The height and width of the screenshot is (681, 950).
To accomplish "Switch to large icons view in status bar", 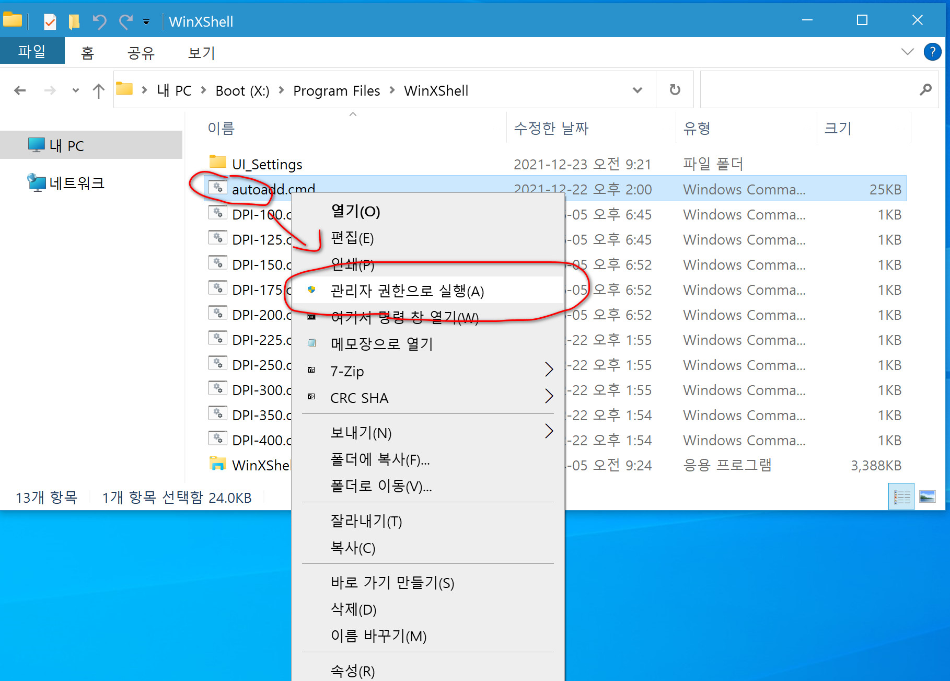I will (928, 497).
